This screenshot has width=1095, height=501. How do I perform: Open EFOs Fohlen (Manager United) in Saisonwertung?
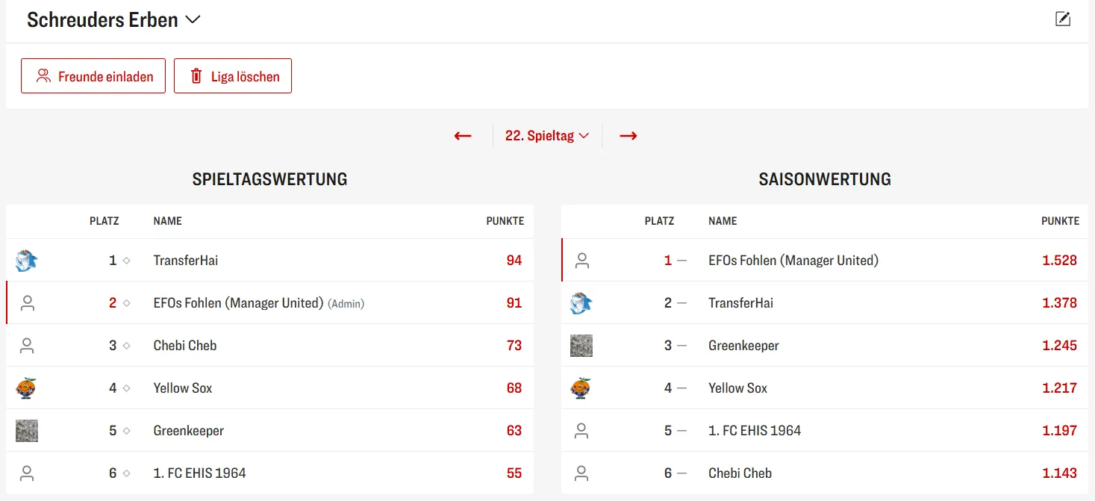pos(793,261)
